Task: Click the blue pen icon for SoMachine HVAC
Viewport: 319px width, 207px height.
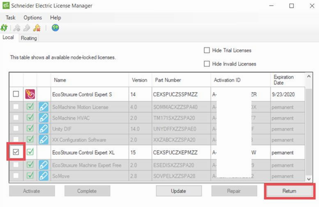Action: coord(44,118)
